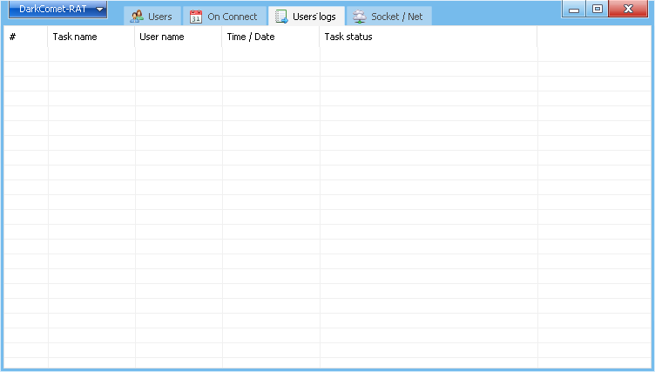
Task: Click the people icon on Users tab
Action: tap(137, 17)
